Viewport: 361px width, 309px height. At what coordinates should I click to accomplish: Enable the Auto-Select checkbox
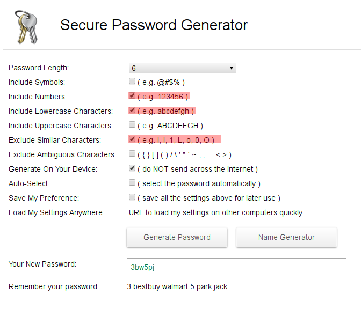click(132, 182)
